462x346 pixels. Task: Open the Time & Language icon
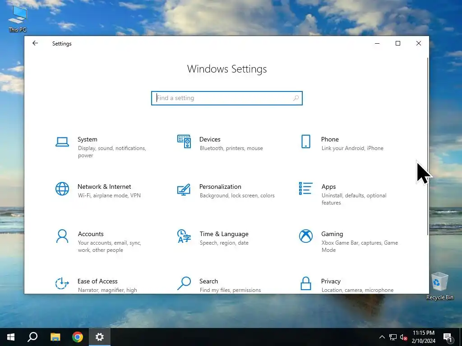pos(184,236)
